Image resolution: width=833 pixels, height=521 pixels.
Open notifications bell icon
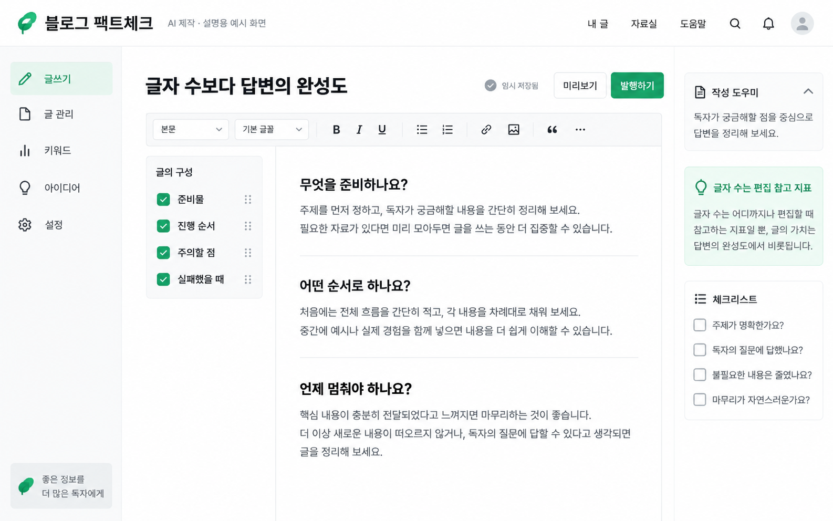point(768,23)
